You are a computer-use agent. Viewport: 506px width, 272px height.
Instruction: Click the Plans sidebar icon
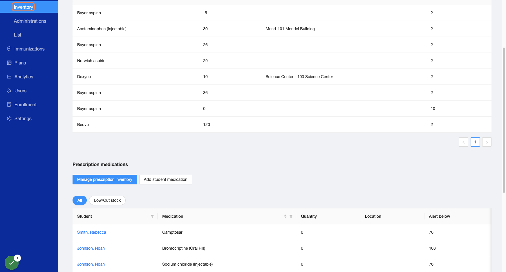click(9, 63)
